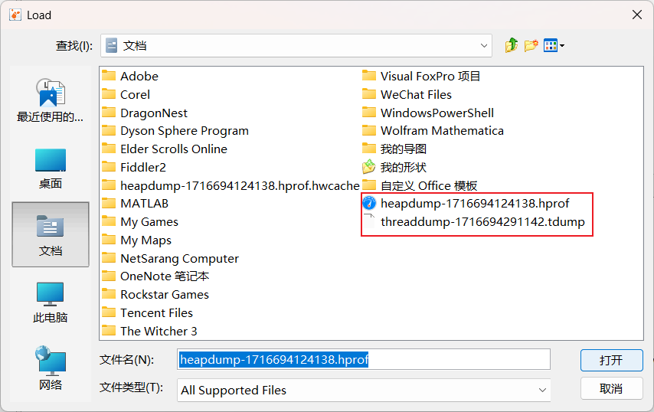Select Documents location in sidebar
This screenshot has width=654, height=412.
point(51,234)
